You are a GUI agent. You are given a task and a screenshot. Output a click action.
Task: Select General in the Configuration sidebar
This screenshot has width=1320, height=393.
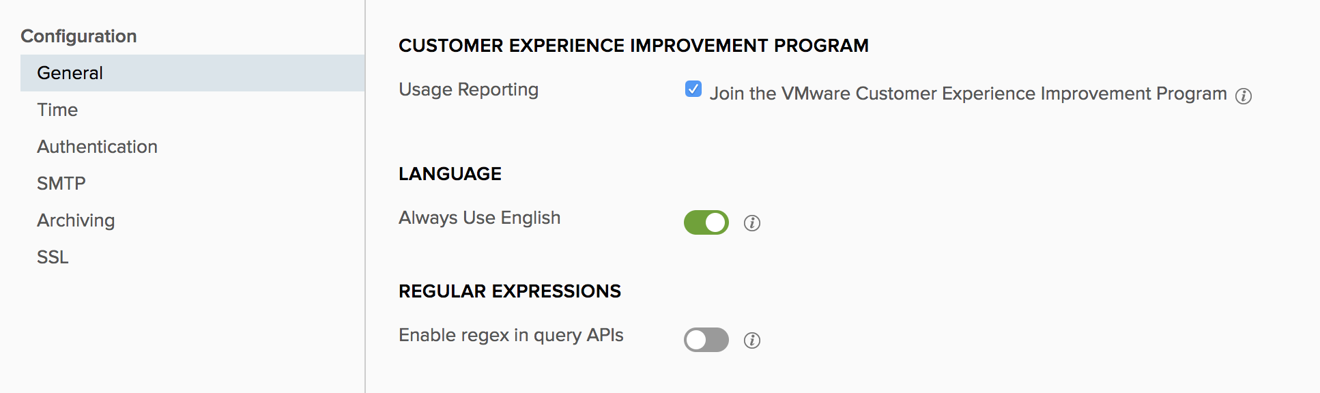pos(70,73)
